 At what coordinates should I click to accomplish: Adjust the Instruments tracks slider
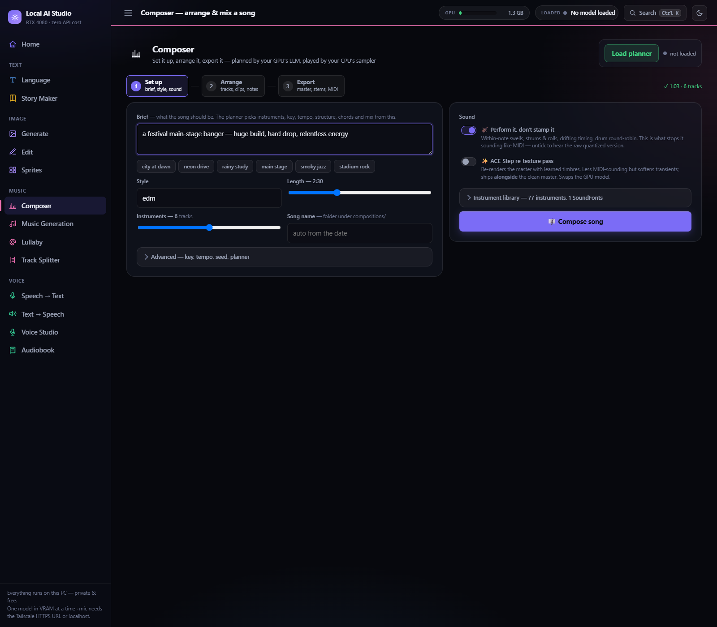click(209, 228)
